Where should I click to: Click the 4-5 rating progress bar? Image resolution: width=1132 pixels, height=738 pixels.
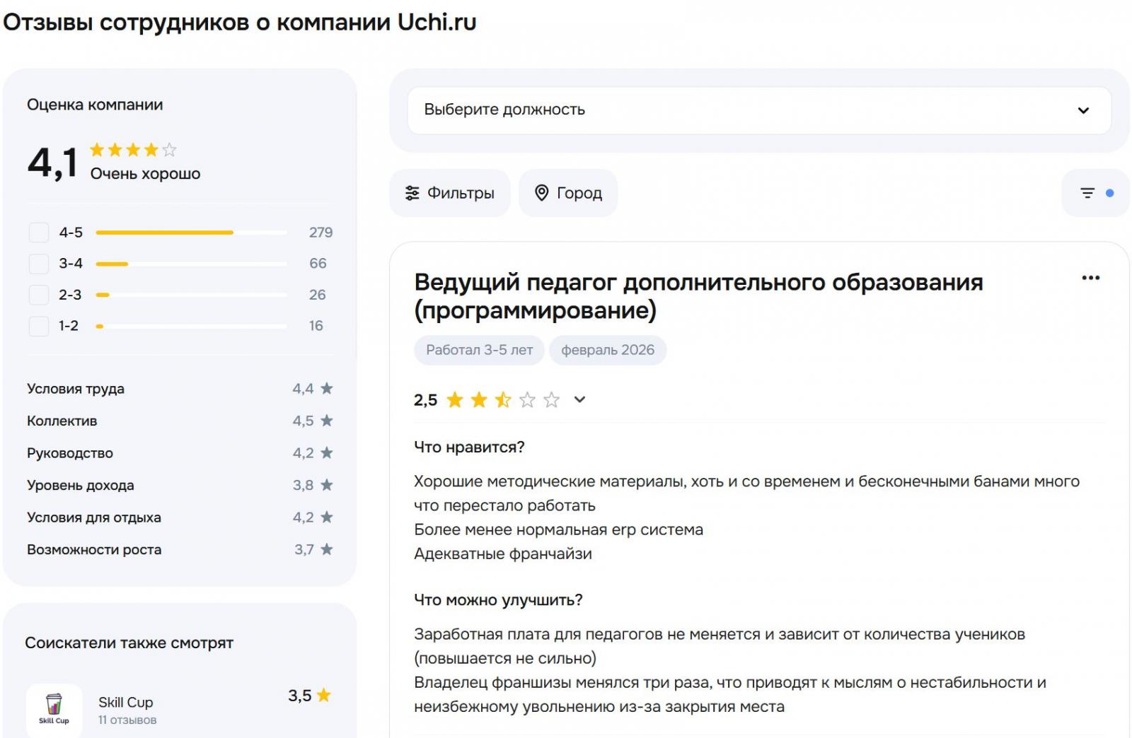[192, 233]
